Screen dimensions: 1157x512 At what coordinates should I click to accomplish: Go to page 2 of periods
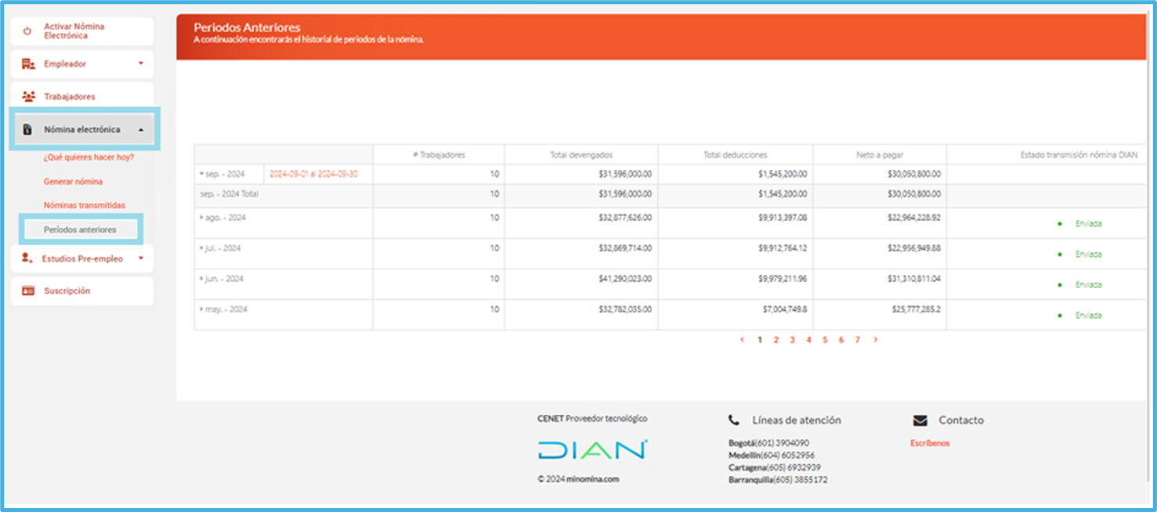point(776,340)
